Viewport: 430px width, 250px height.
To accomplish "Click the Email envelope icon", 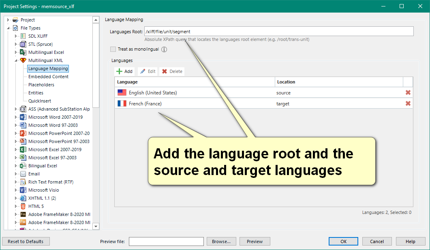I will pyautogui.click(x=23, y=174).
